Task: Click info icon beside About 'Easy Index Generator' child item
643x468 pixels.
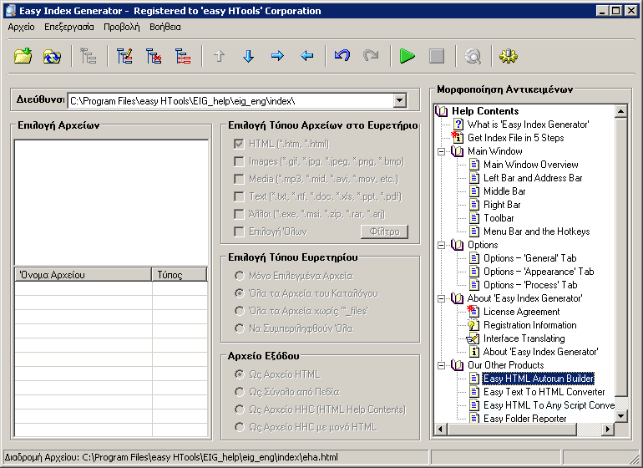Action: point(474,352)
